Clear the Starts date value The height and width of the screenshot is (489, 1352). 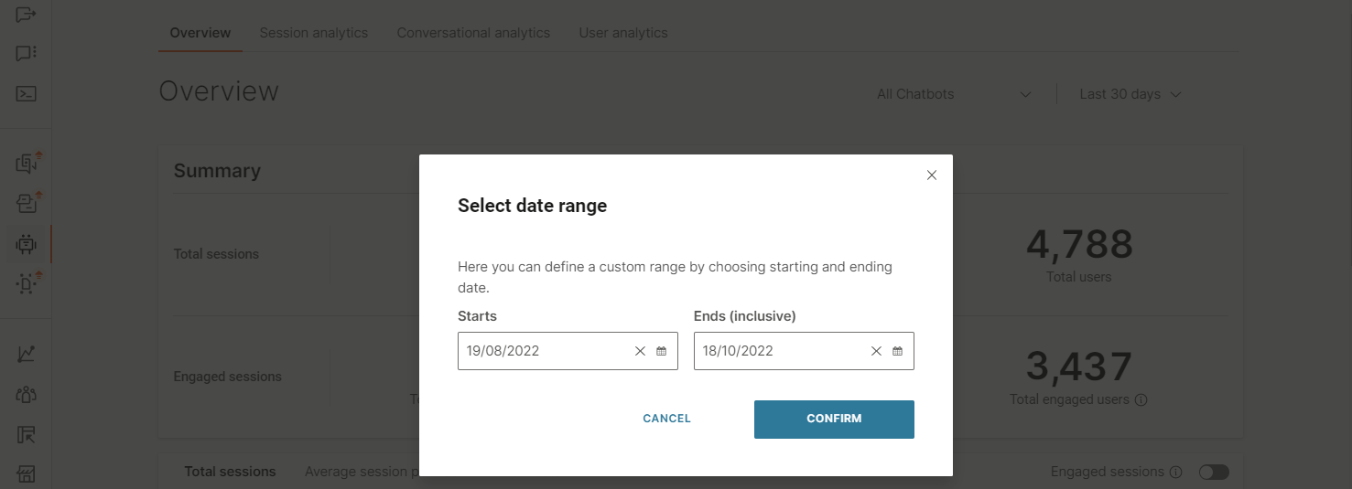click(640, 351)
